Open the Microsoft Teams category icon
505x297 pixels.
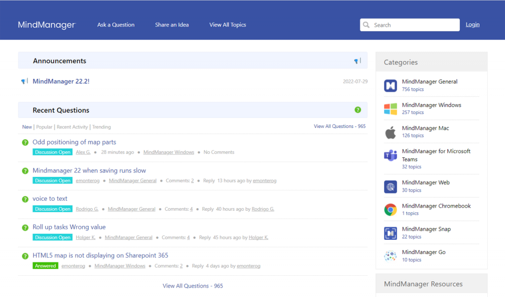tap(391, 155)
